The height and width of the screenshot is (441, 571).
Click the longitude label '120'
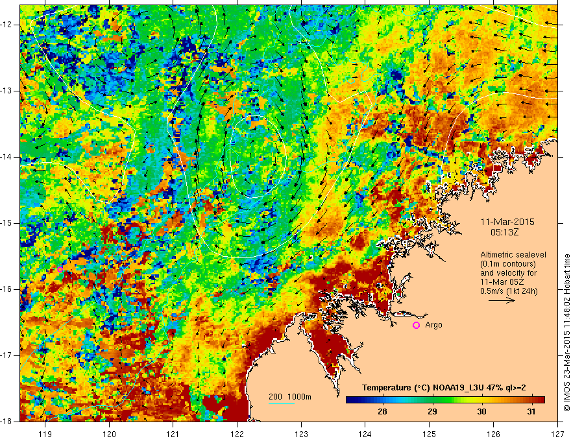[109, 434]
